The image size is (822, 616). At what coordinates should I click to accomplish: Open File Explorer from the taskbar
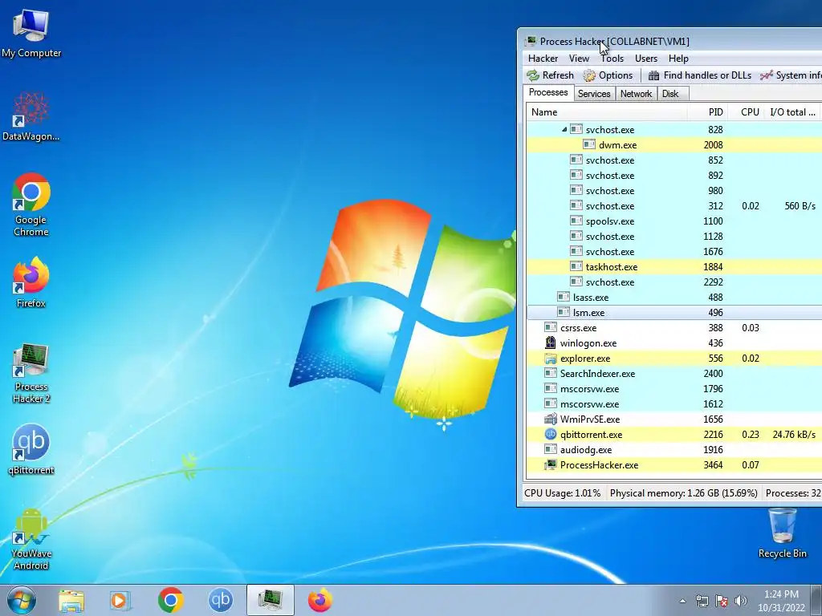point(71,600)
